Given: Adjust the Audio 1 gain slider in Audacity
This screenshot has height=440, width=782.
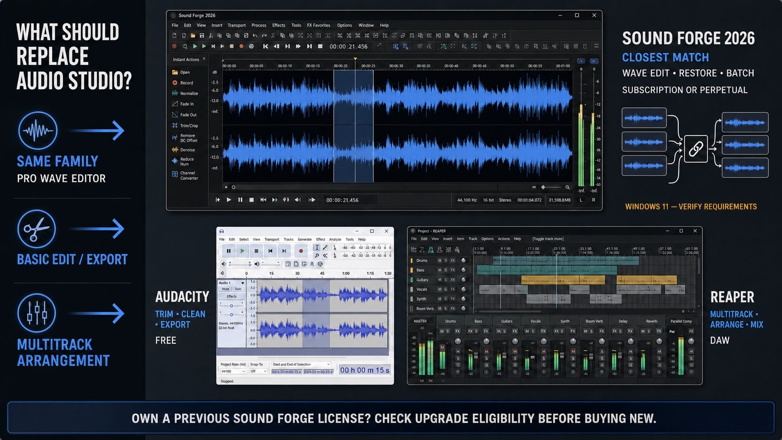Looking at the screenshot, I should tap(232, 306).
